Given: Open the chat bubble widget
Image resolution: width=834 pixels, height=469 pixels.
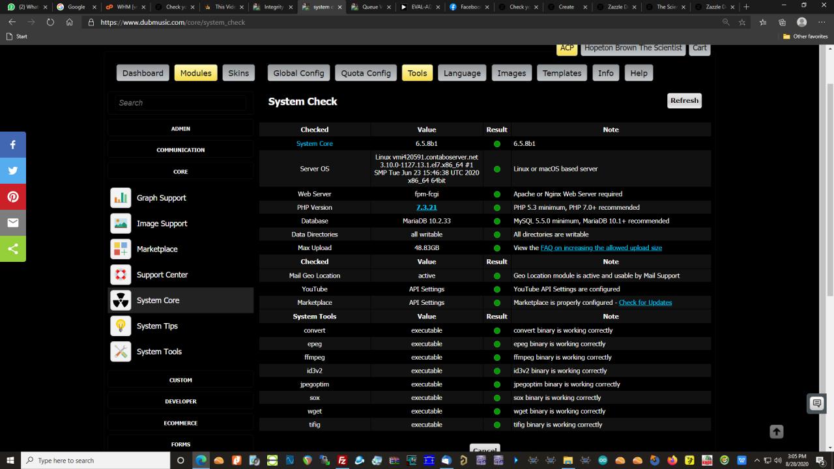Looking at the screenshot, I should tap(816, 404).
